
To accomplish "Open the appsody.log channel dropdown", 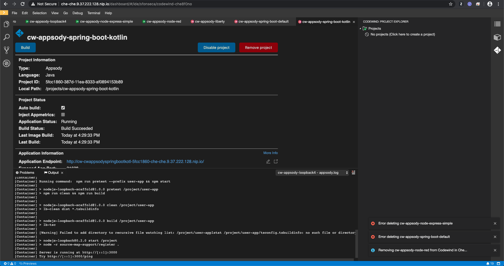I will coord(312,173).
